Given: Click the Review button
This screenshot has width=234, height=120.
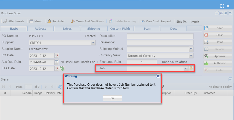Looking at the screenshot, I should (218, 49).
